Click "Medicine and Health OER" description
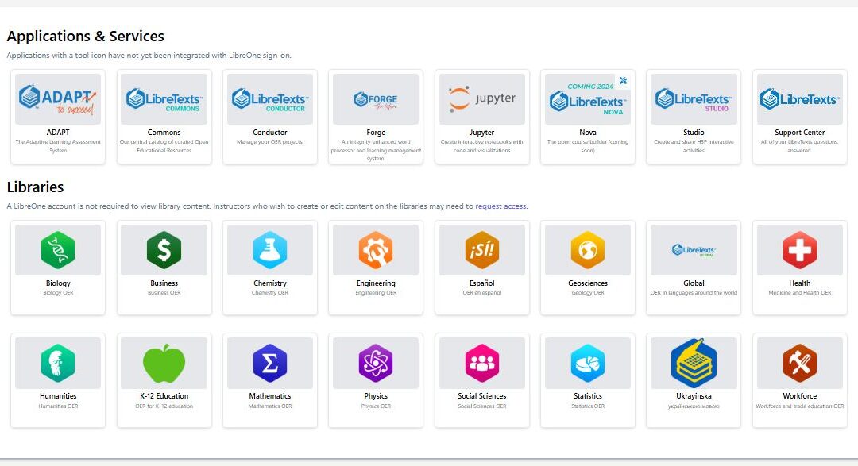Viewport: 858px width, 466px height. click(799, 293)
